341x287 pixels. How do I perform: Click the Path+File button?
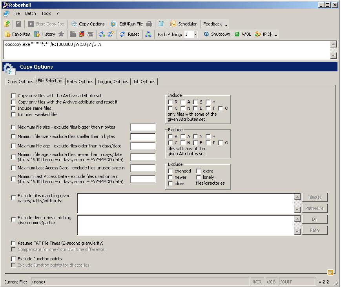(x=314, y=208)
